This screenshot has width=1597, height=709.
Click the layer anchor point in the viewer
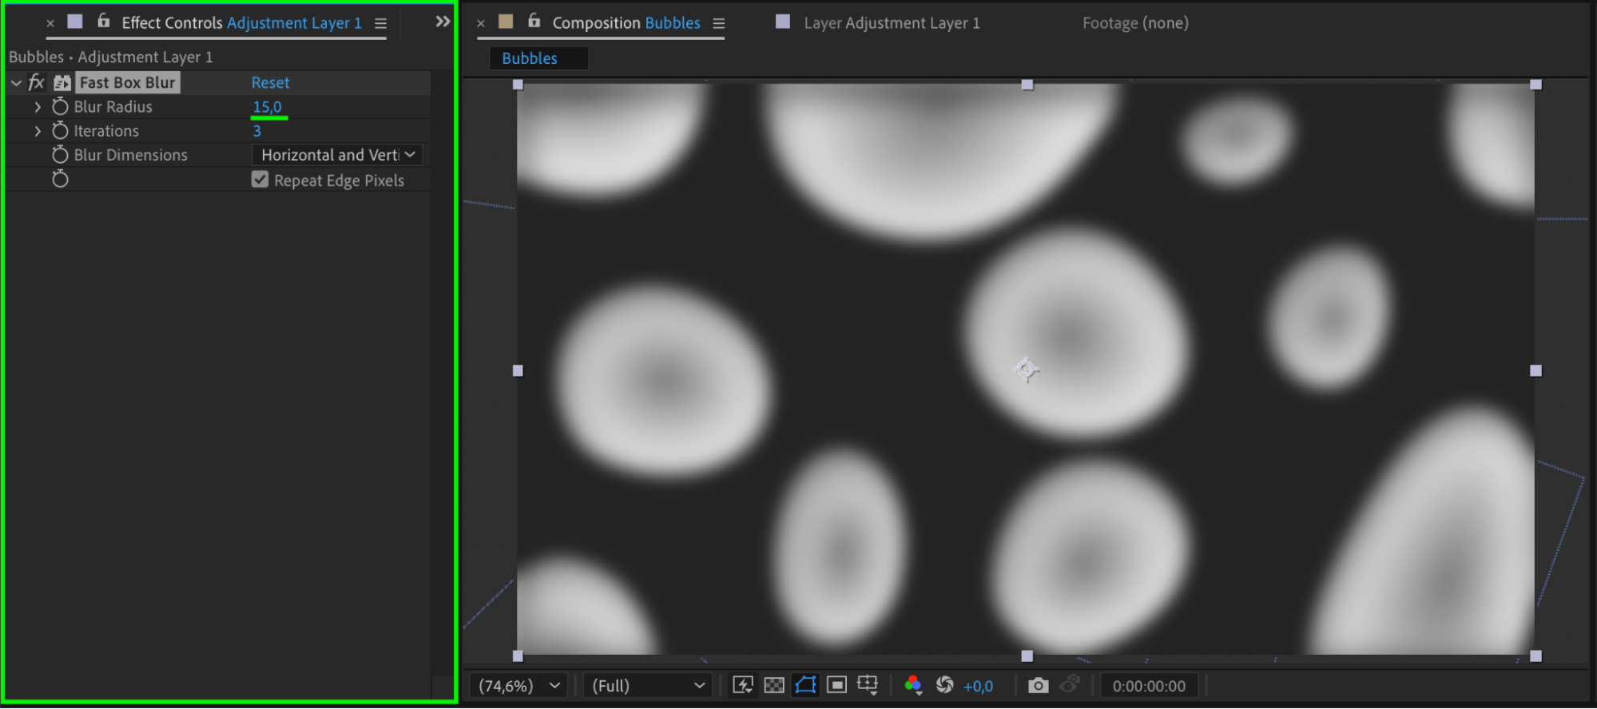click(1027, 370)
